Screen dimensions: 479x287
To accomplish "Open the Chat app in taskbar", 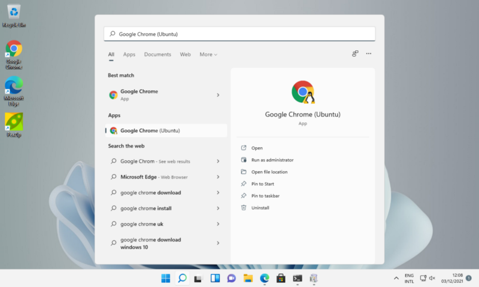I will point(231,278).
